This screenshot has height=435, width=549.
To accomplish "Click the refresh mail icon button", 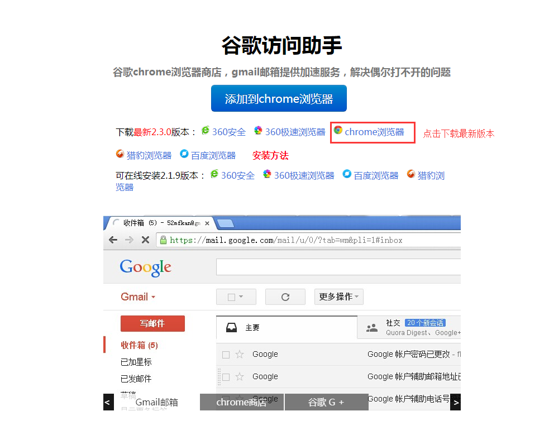I will click(285, 297).
